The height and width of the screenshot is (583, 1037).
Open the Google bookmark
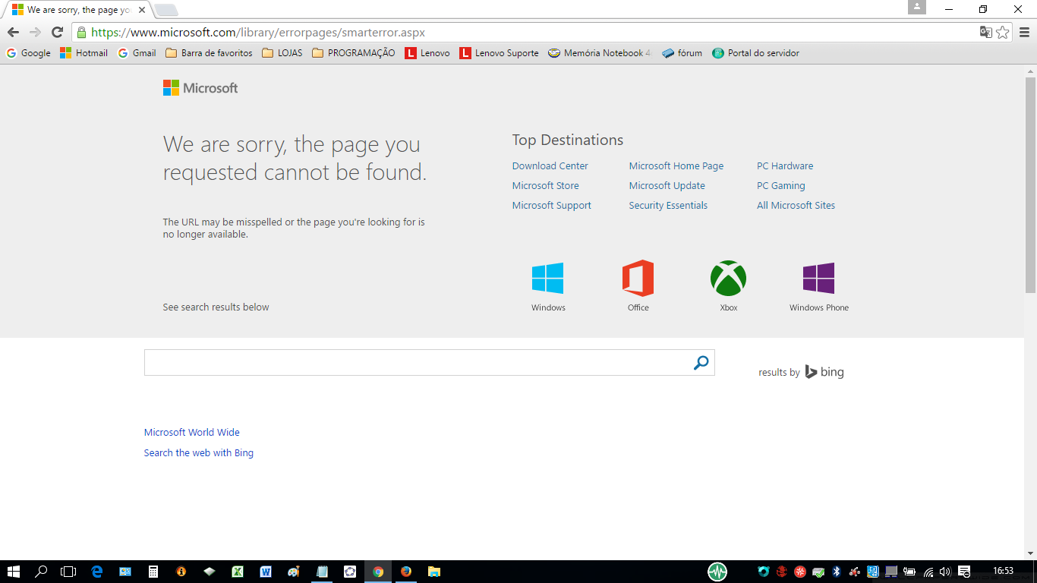[x=28, y=53]
